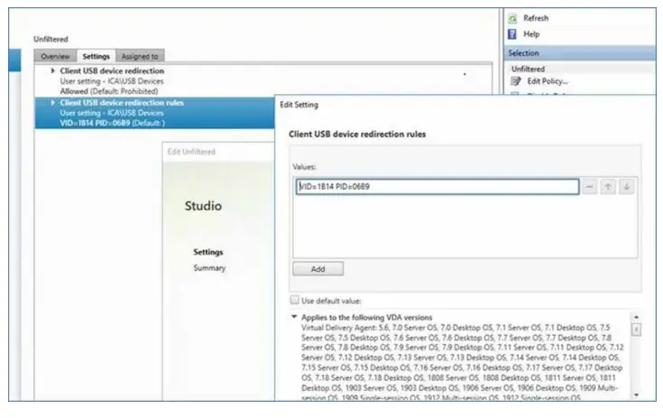Expand Client USB device redirection rules setting
This screenshot has height=418, width=663.
coord(53,102)
